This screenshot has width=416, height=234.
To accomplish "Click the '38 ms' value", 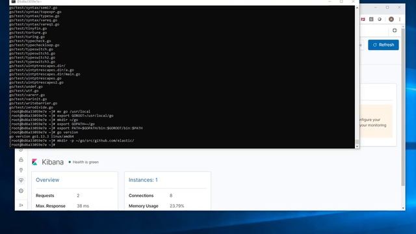I will 83,206.
